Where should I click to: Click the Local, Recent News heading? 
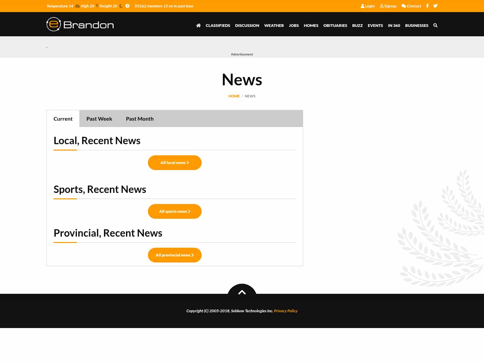(97, 140)
